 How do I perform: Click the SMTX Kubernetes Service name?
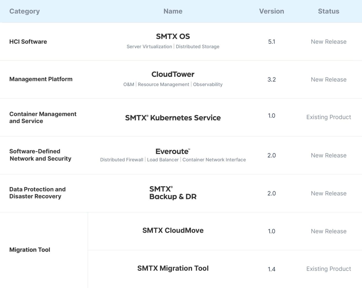pyautogui.click(x=173, y=118)
